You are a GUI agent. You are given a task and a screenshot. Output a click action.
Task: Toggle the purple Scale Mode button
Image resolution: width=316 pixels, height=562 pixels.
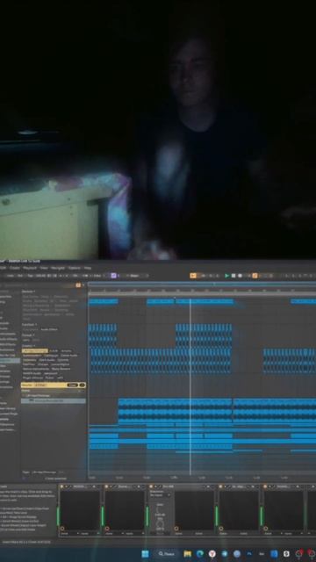point(113,276)
